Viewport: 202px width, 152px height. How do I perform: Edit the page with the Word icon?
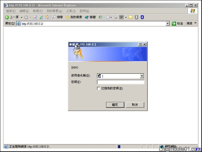pyautogui.click(x=122, y=17)
